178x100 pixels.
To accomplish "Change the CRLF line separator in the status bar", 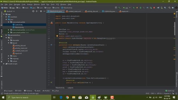I will [x=153, y=93].
